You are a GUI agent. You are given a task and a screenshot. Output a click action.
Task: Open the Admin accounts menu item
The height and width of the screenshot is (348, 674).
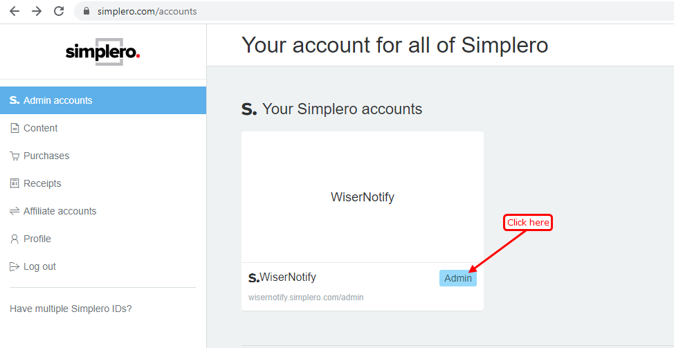(58, 100)
